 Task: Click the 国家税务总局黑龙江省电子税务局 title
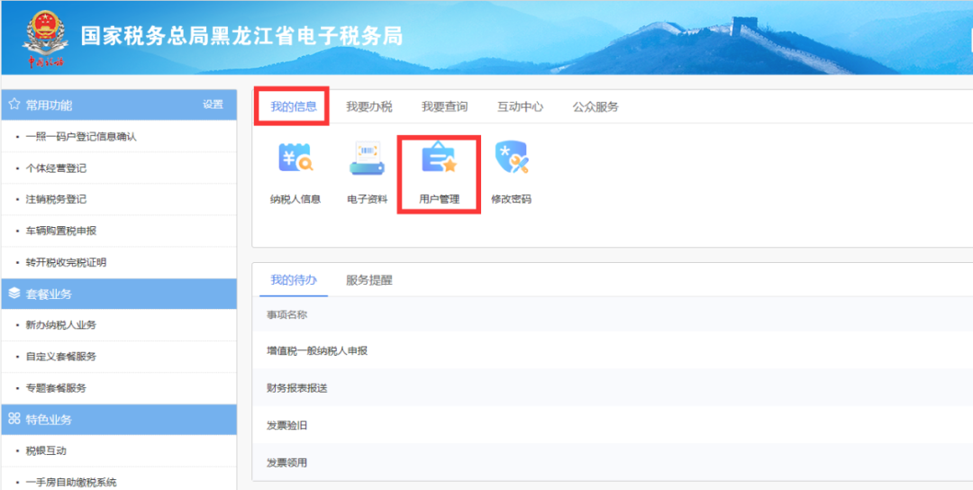pos(242,36)
